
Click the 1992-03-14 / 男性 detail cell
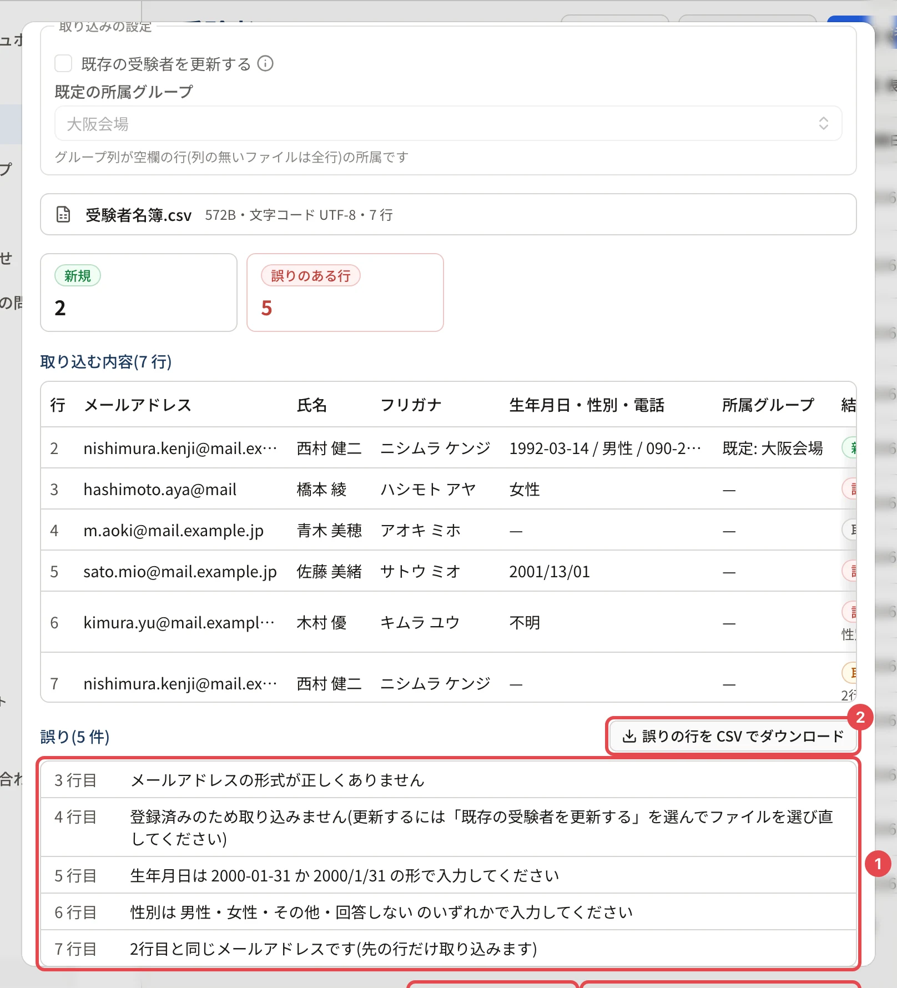(x=605, y=448)
